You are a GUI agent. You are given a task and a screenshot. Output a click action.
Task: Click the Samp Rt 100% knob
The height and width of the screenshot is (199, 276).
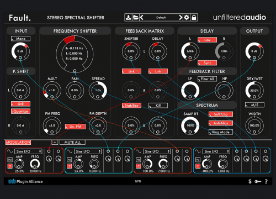[x=190, y=125]
